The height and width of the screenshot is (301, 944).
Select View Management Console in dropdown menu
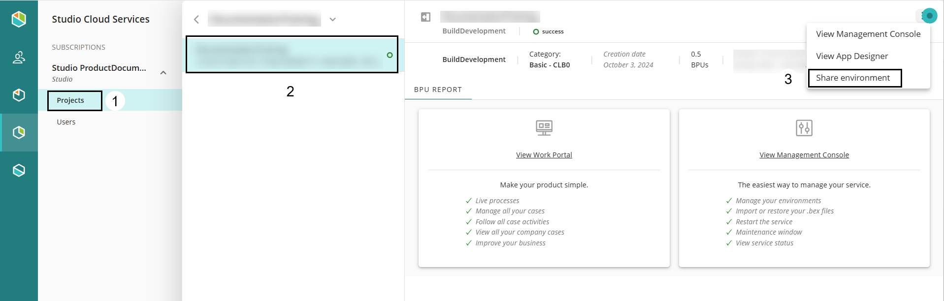click(868, 34)
